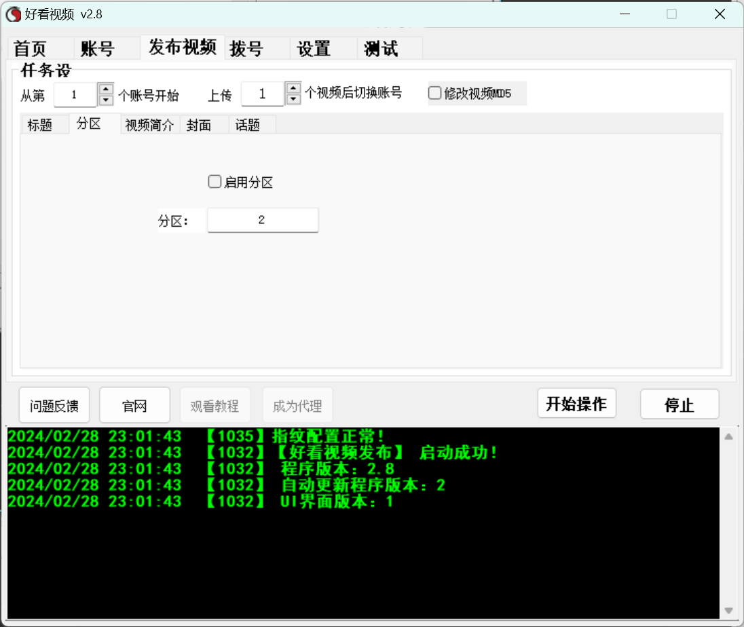Click the 好看视频 app icon in title bar

tap(14, 14)
